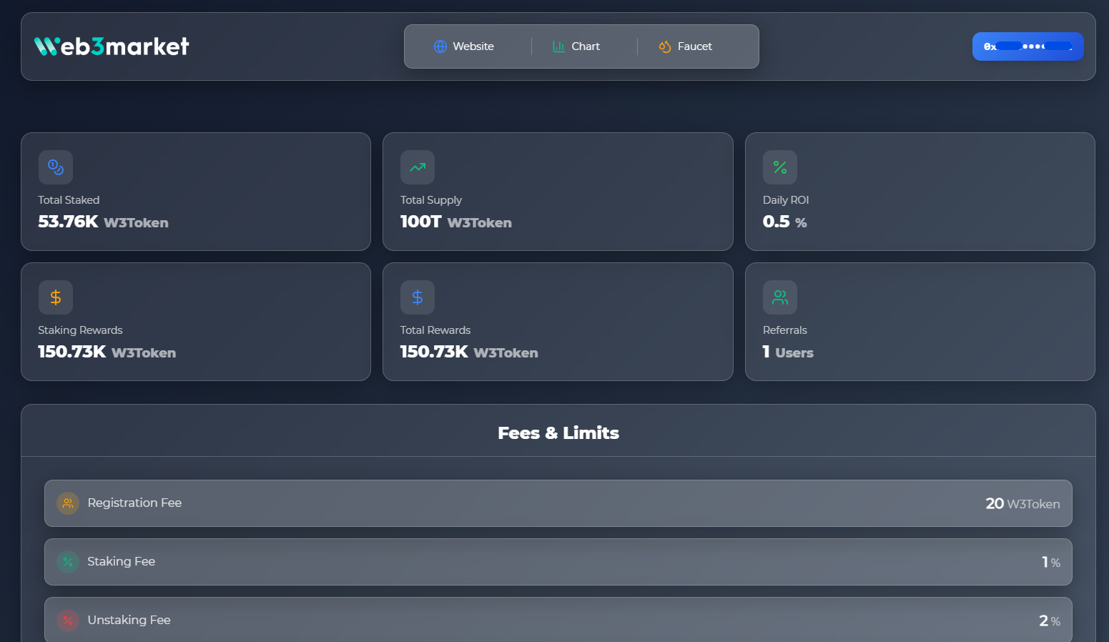Click the globe icon next to Website
1109x642 pixels.
point(439,46)
